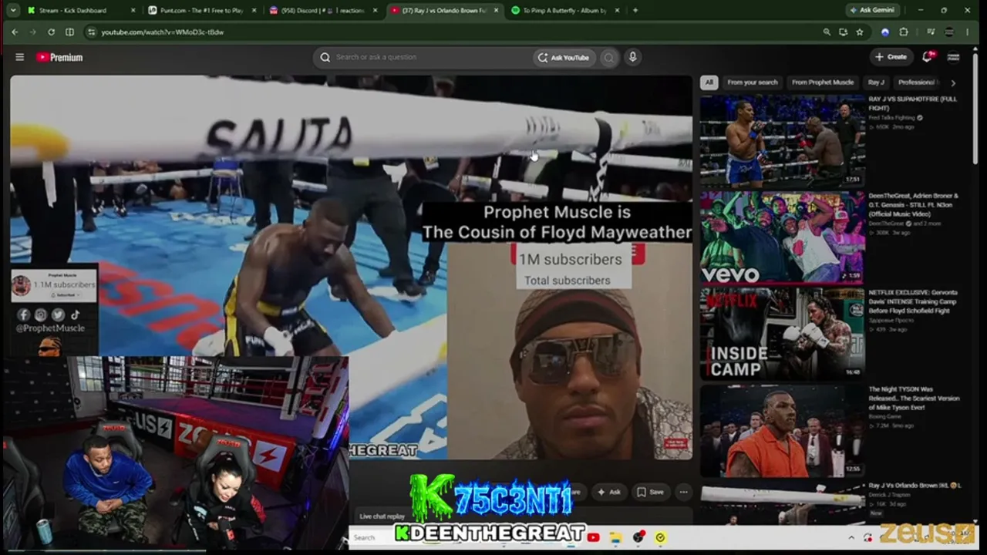
Task: Click the main video player
Action: [351, 266]
